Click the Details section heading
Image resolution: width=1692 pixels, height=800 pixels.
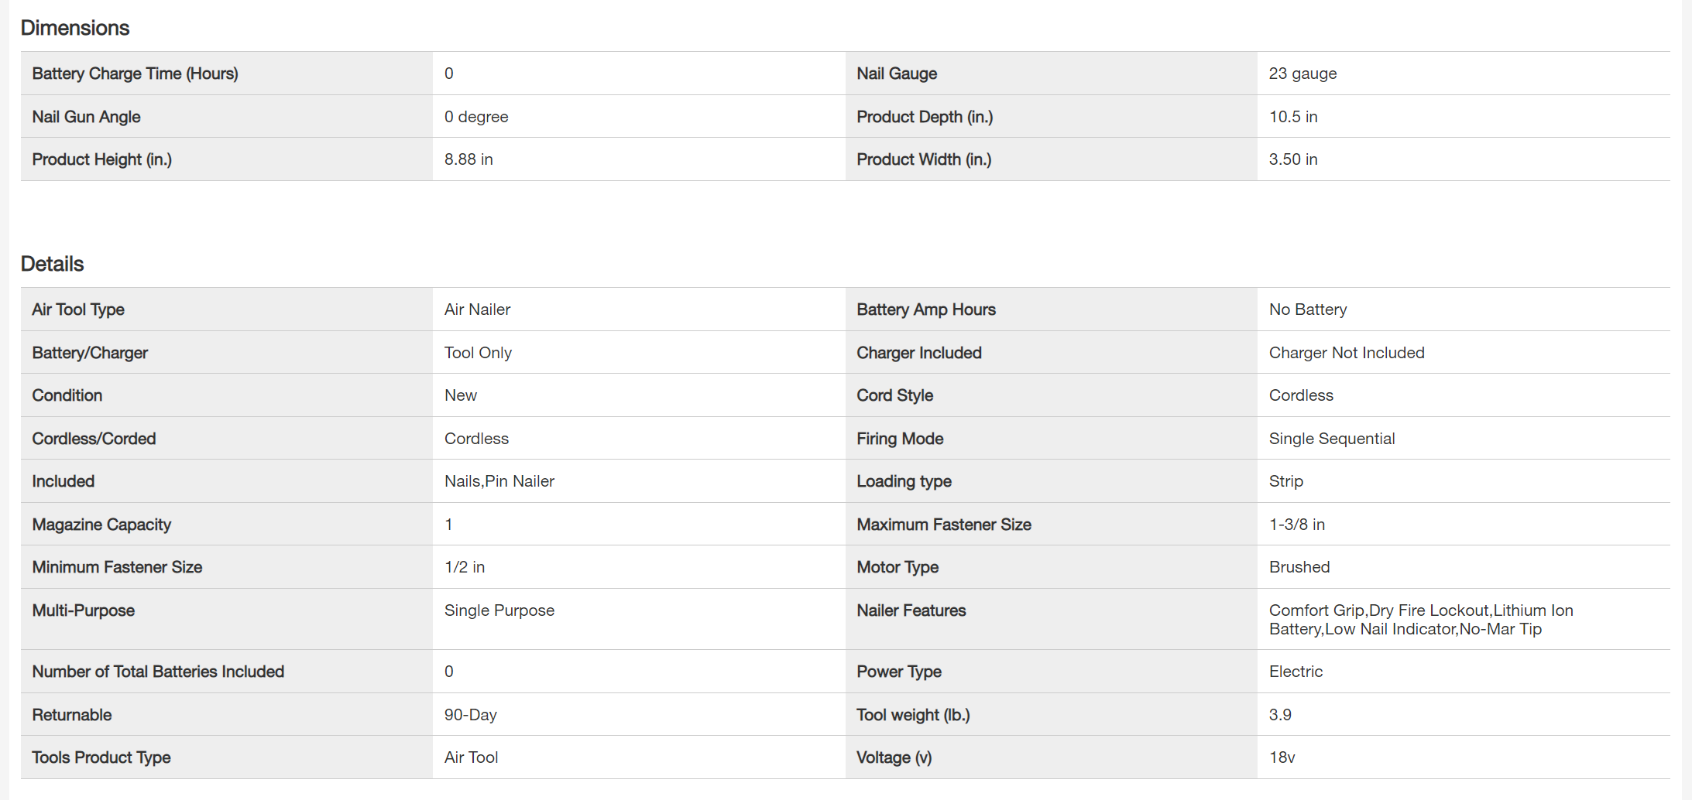[52, 264]
